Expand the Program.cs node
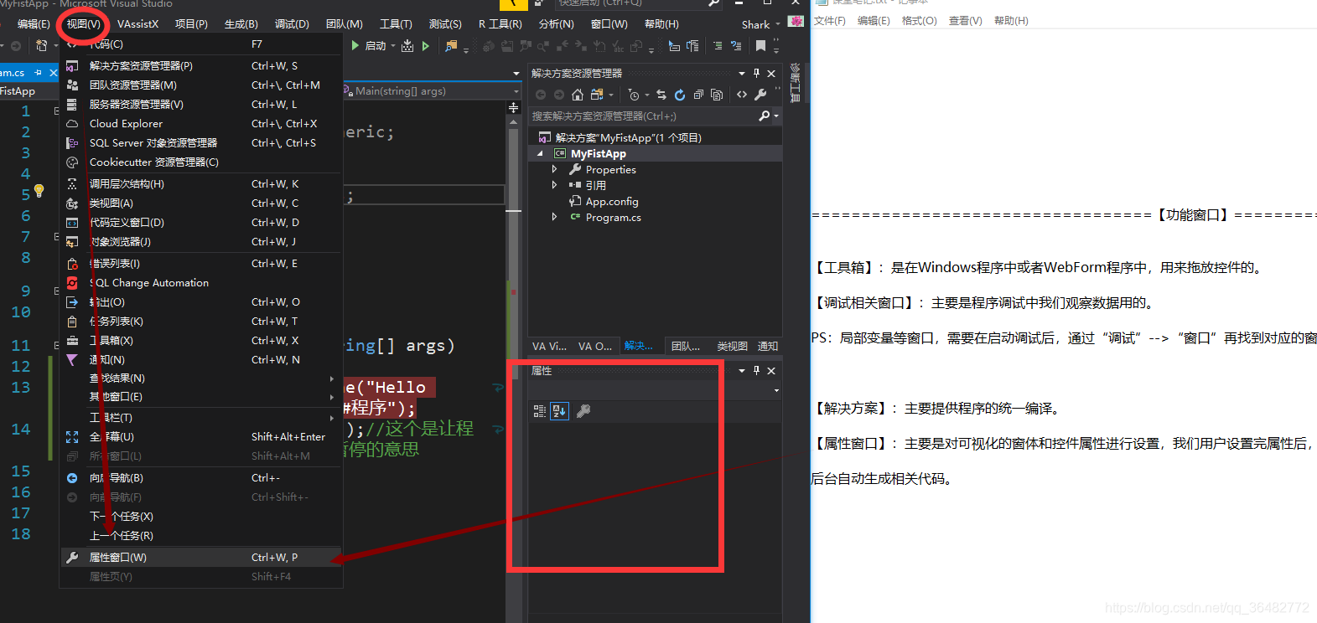Screen dimensions: 1317x623 pos(554,217)
